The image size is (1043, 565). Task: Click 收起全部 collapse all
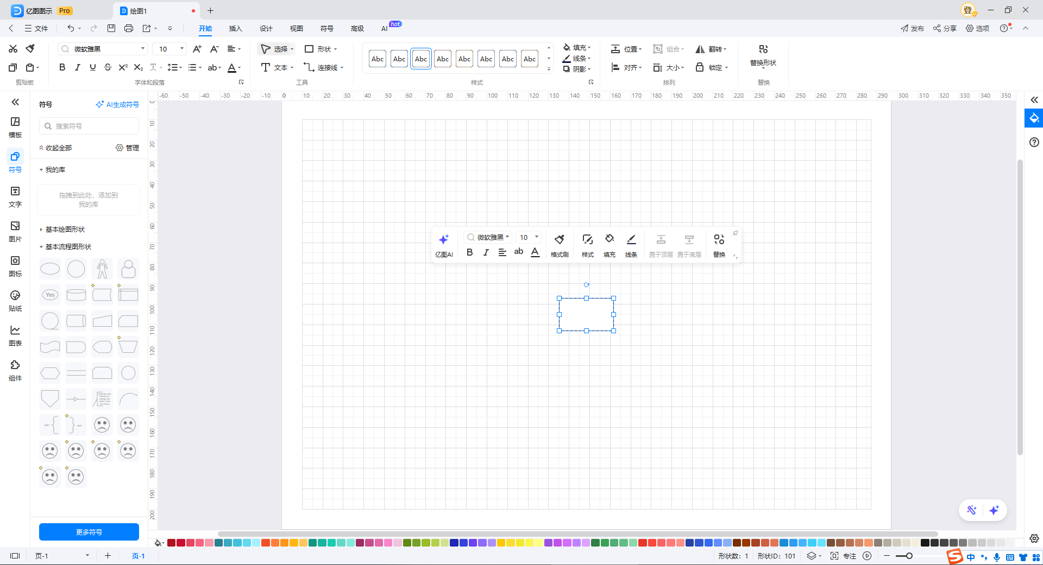click(55, 148)
